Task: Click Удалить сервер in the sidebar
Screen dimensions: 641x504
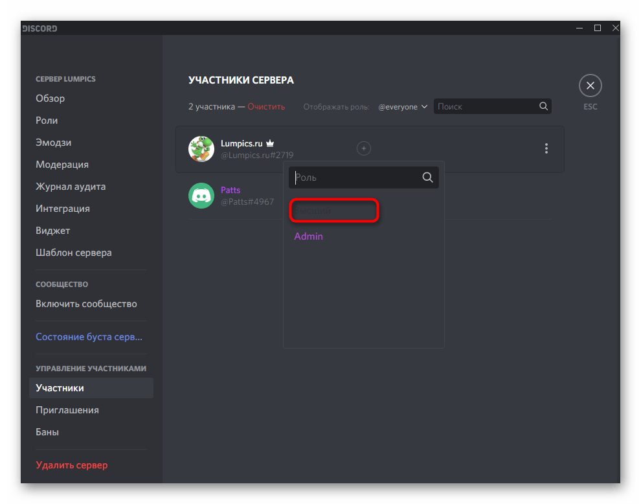Action: (x=72, y=465)
